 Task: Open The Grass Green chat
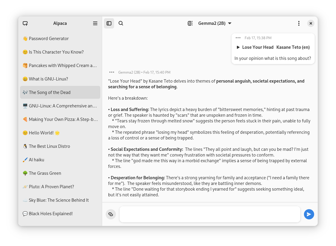[60, 173]
